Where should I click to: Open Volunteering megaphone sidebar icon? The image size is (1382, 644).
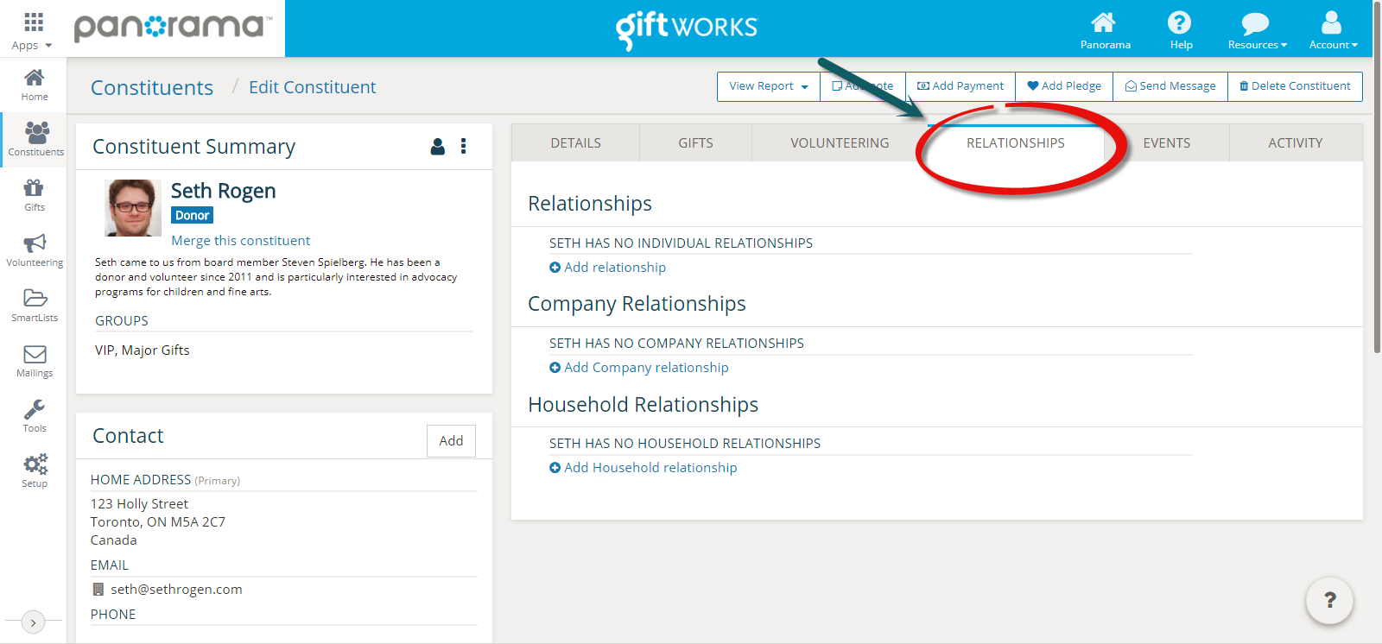(x=35, y=249)
